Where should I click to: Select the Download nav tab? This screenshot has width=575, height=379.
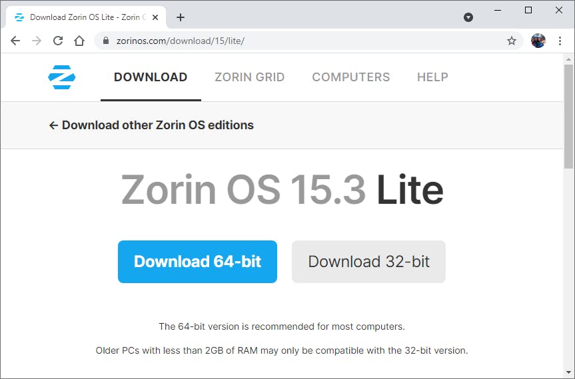pyautogui.click(x=151, y=77)
